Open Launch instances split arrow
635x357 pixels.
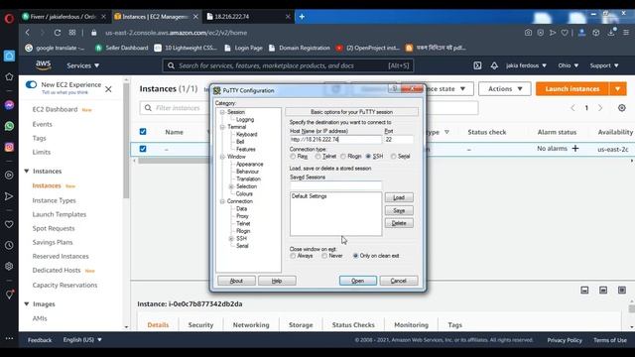click(617, 88)
